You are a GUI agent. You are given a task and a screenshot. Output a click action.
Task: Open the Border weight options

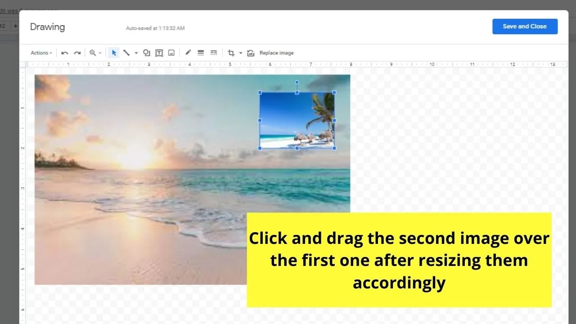200,53
